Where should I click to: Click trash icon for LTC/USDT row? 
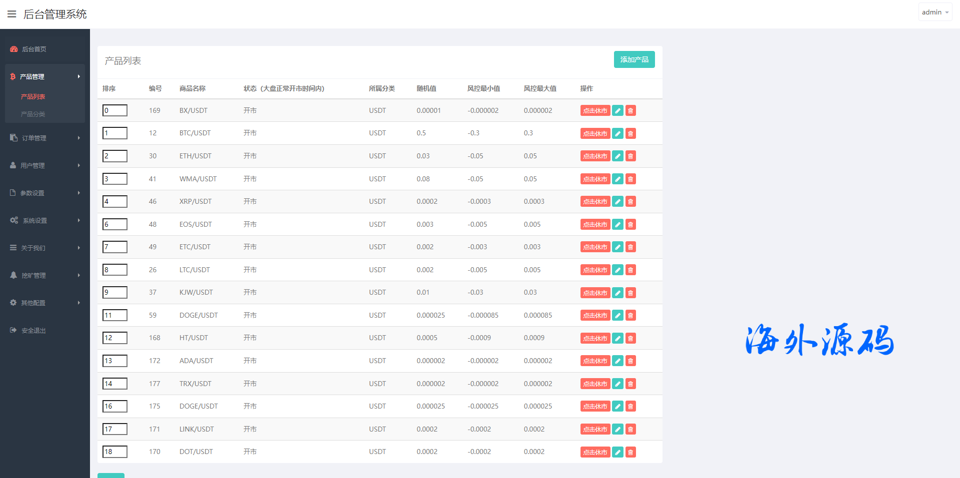(630, 270)
